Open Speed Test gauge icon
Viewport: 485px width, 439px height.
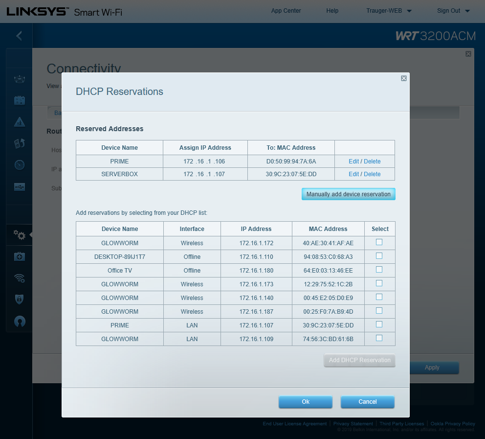pyautogui.click(x=20, y=165)
